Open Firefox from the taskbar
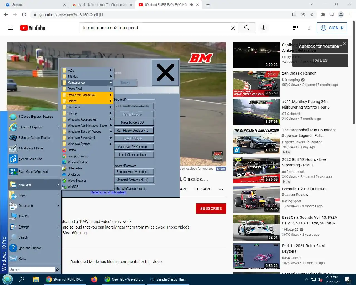Viewport: 356px width, 285px height. (94, 279)
